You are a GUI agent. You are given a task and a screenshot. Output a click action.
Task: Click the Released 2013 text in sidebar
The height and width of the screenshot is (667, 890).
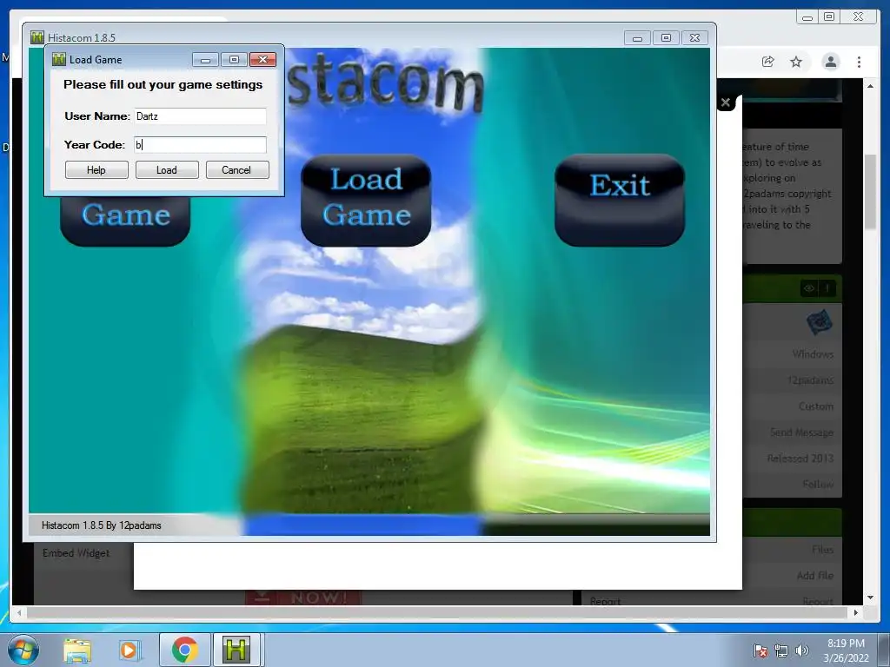point(800,459)
